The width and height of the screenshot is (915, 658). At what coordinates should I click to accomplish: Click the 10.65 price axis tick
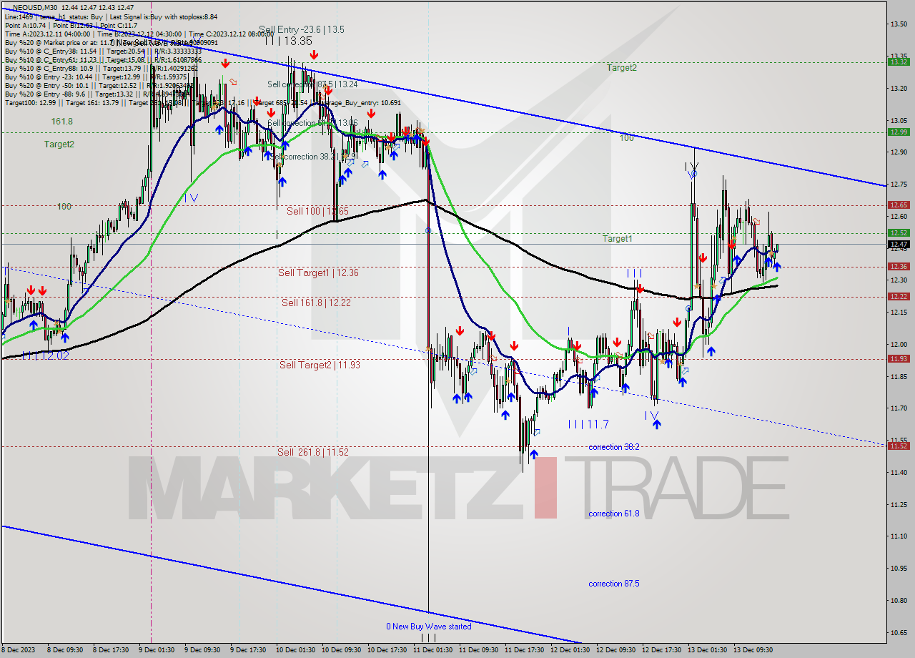899,632
